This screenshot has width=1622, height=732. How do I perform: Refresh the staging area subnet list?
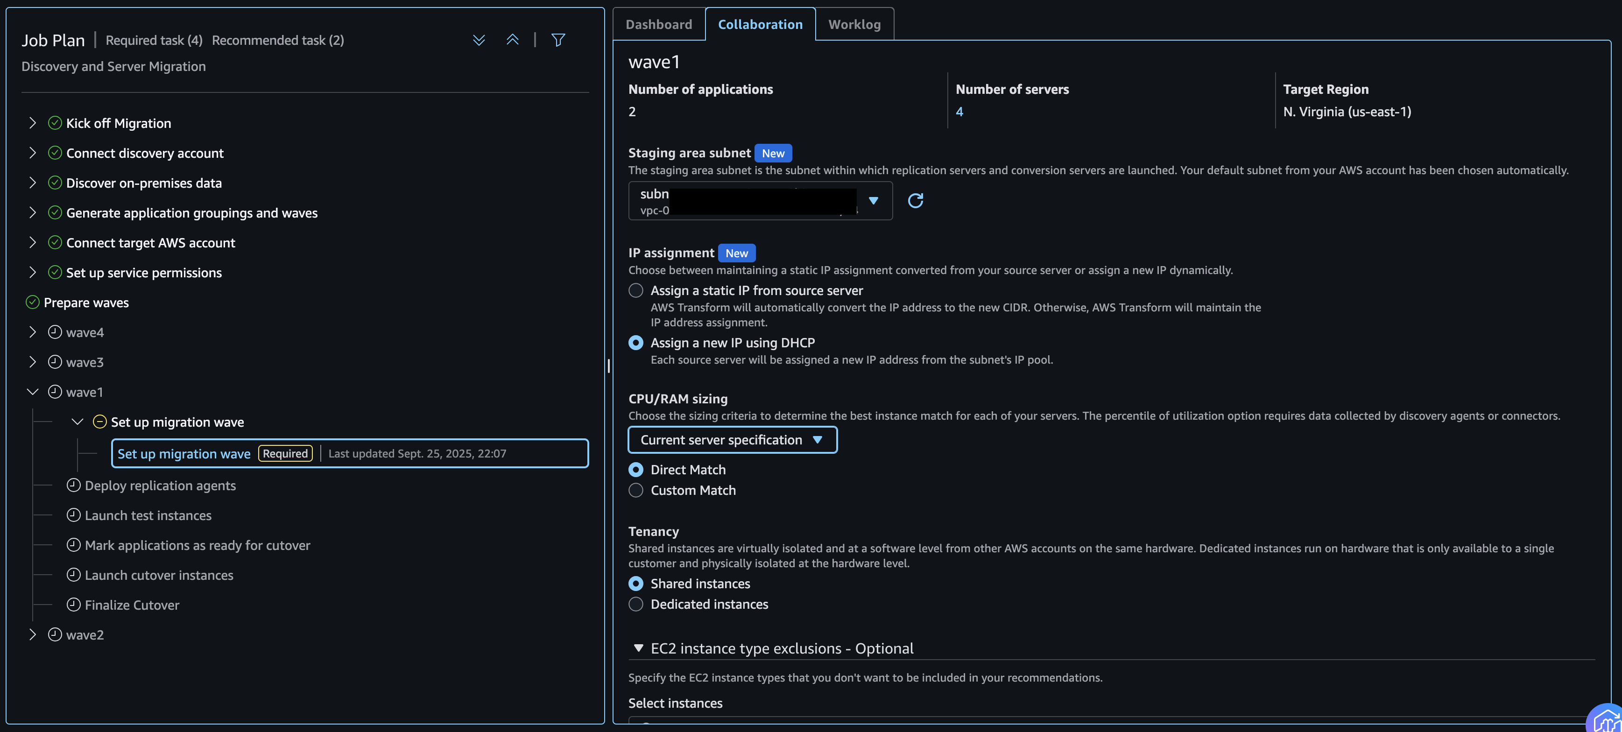[x=916, y=200]
